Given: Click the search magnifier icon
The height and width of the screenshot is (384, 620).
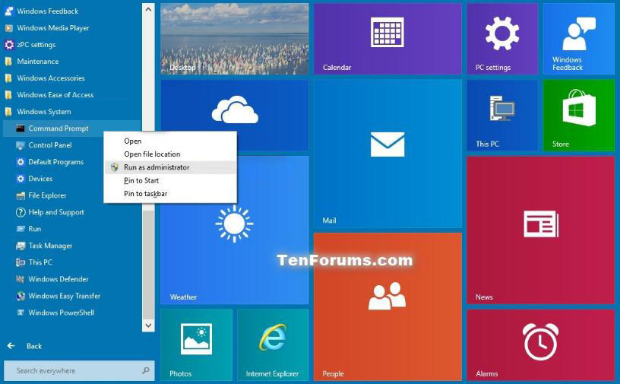Looking at the screenshot, I should [x=146, y=370].
